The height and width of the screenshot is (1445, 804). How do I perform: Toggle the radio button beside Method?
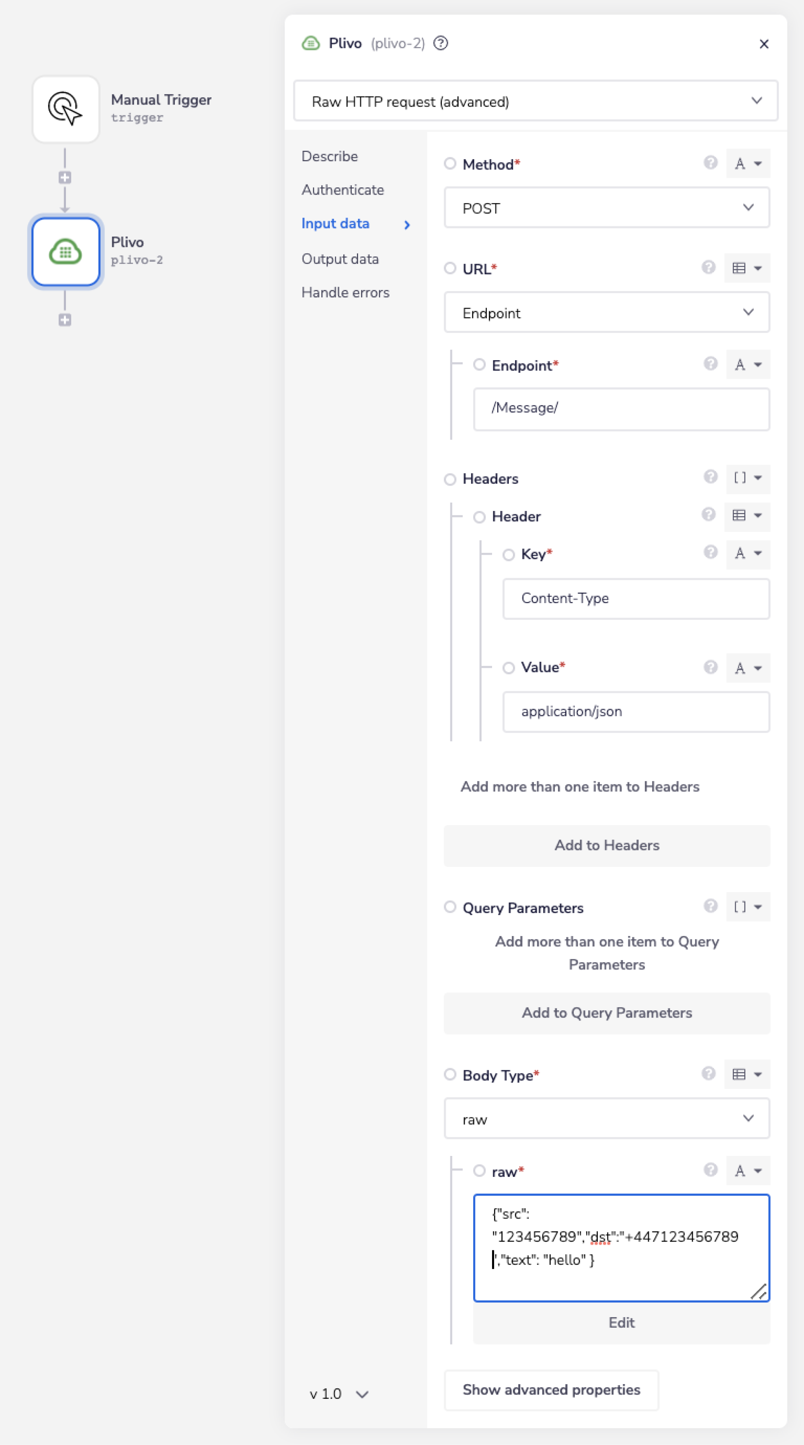point(450,163)
